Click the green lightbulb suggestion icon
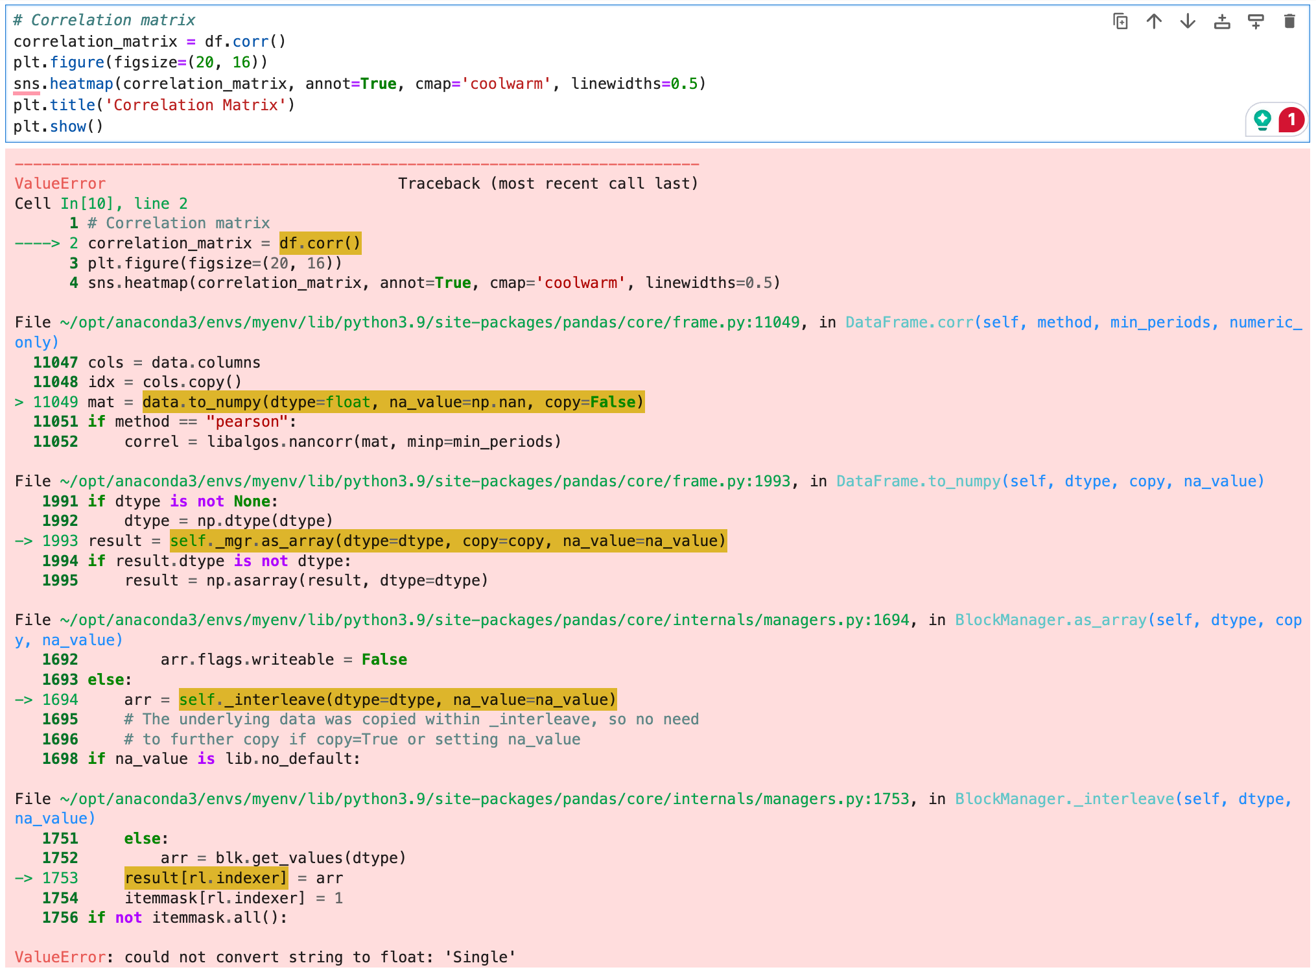1316x974 pixels. tap(1262, 120)
